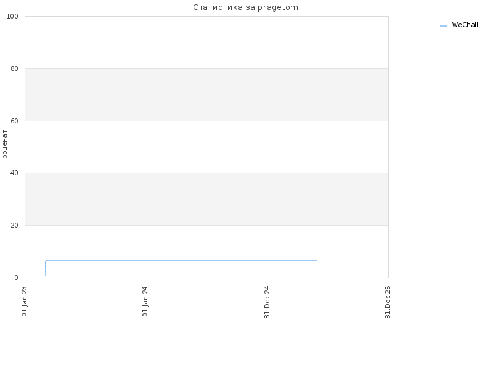
Task: Click the 20 y-axis tick label
Action: coord(14,225)
